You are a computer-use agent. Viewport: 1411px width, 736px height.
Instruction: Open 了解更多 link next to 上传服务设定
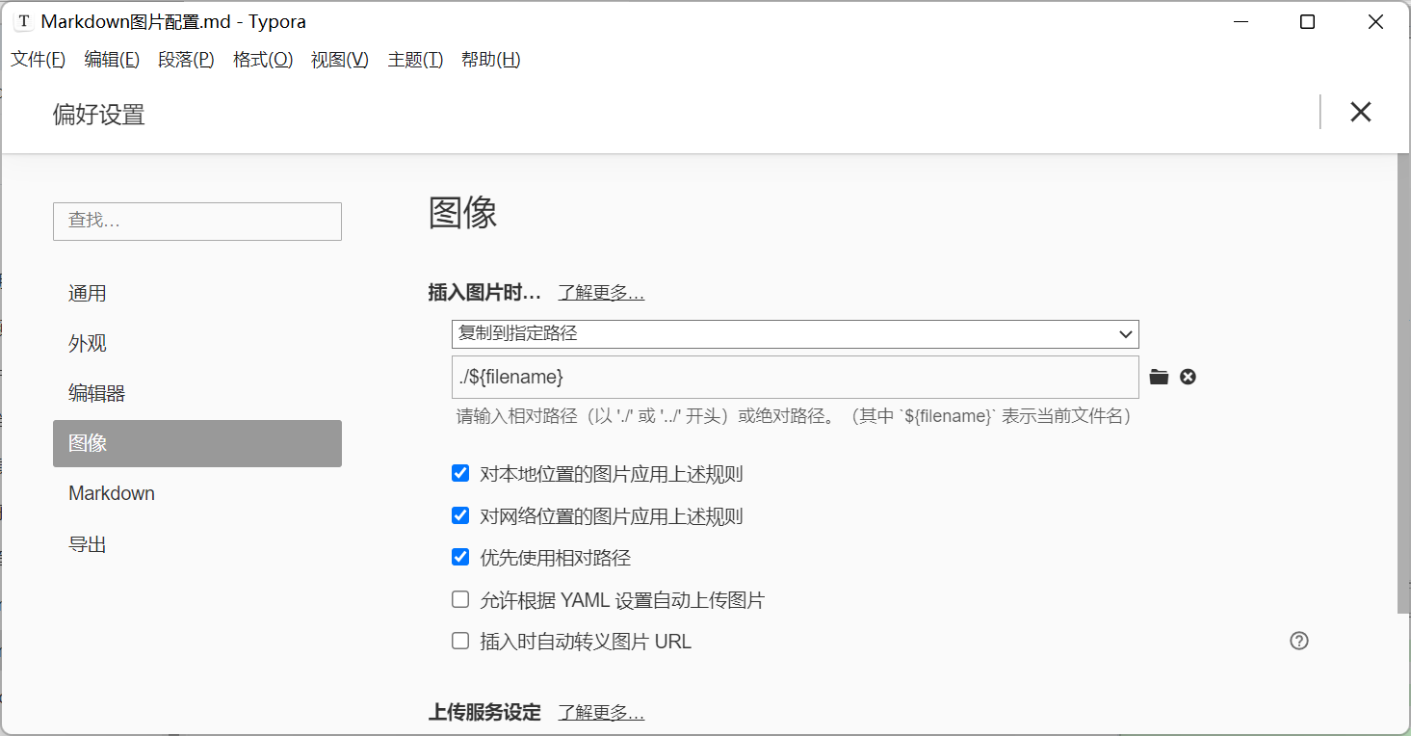click(x=601, y=713)
